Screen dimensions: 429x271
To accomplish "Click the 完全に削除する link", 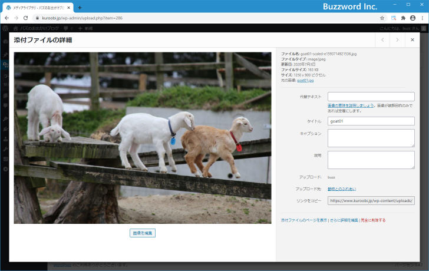I will pos(373,220).
